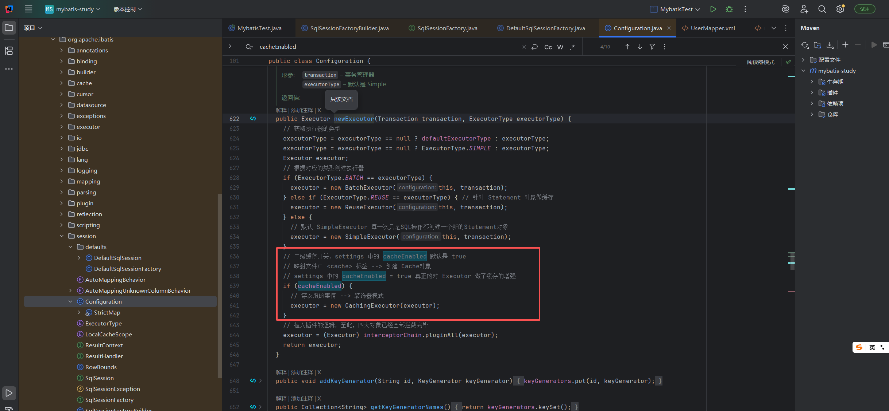Screen dimensions: 889x411
Task: Open the Structure tool window icon
Action: pos(9,51)
